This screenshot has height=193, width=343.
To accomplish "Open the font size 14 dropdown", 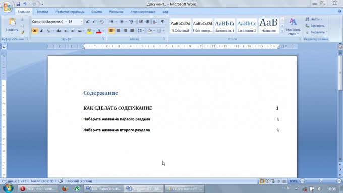I will (76, 21).
